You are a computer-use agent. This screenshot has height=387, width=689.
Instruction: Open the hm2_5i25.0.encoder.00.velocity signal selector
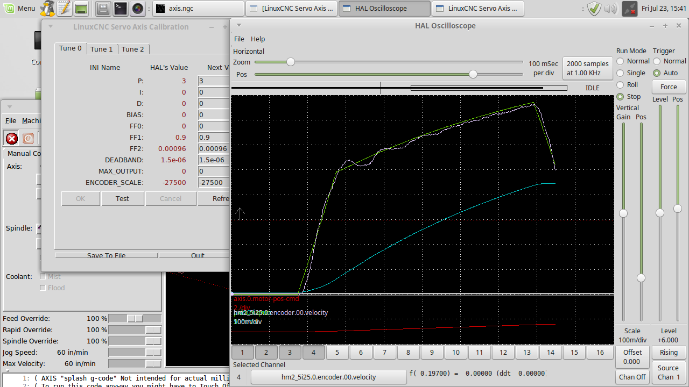click(x=328, y=377)
